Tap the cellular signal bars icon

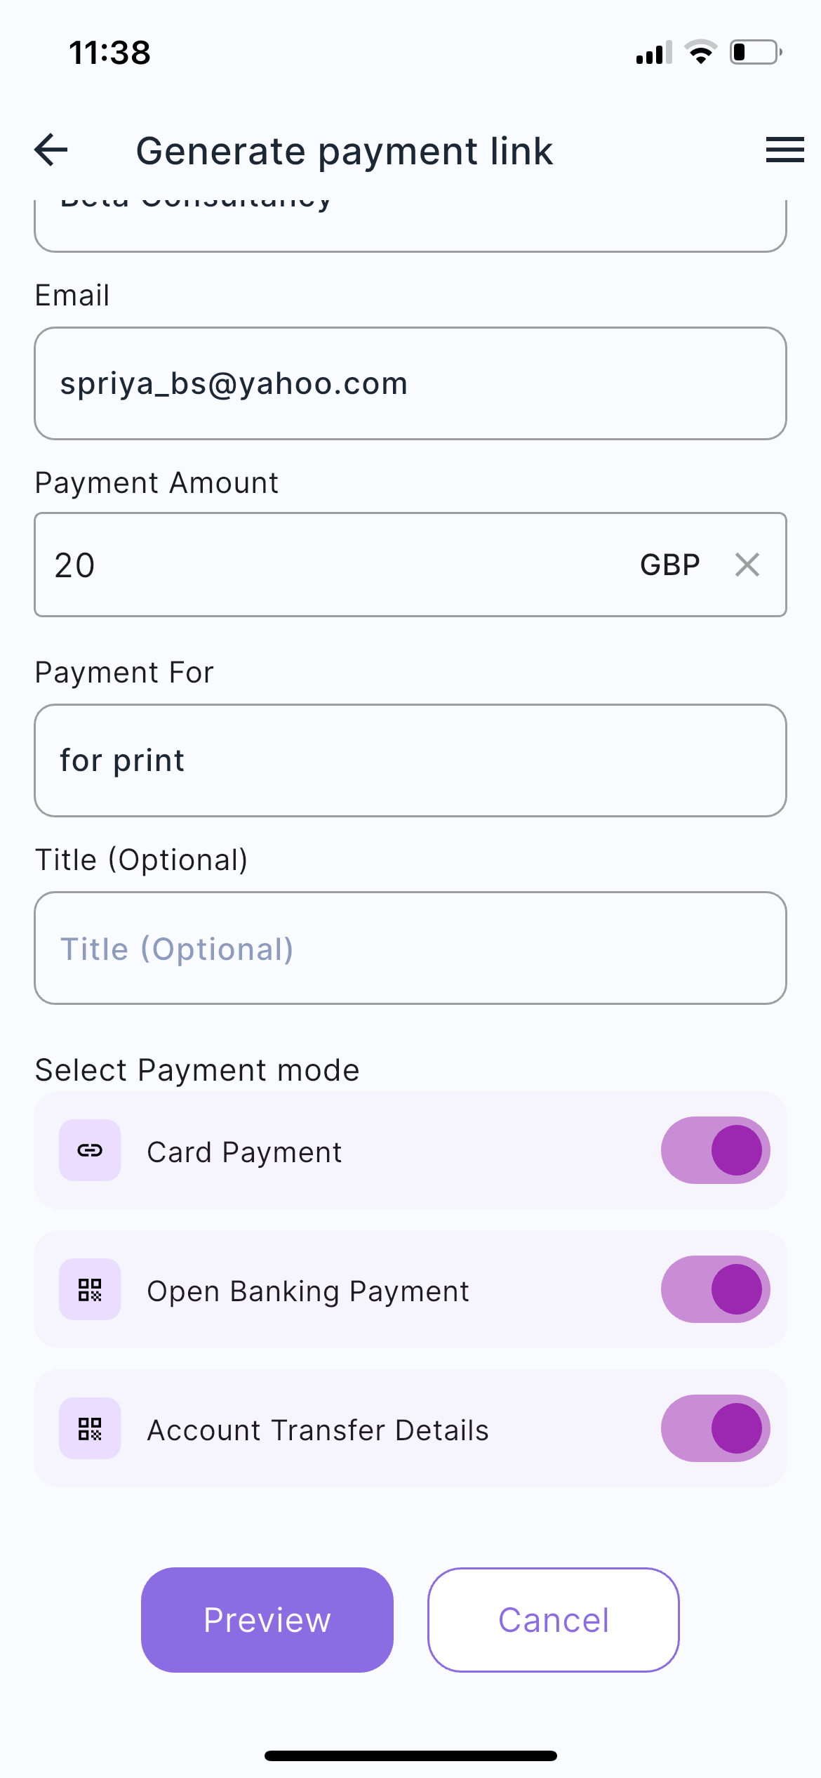coord(653,53)
